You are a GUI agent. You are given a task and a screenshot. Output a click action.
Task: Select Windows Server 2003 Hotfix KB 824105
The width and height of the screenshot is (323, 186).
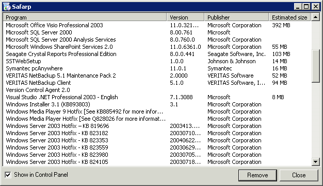pyautogui.click(x=57, y=162)
